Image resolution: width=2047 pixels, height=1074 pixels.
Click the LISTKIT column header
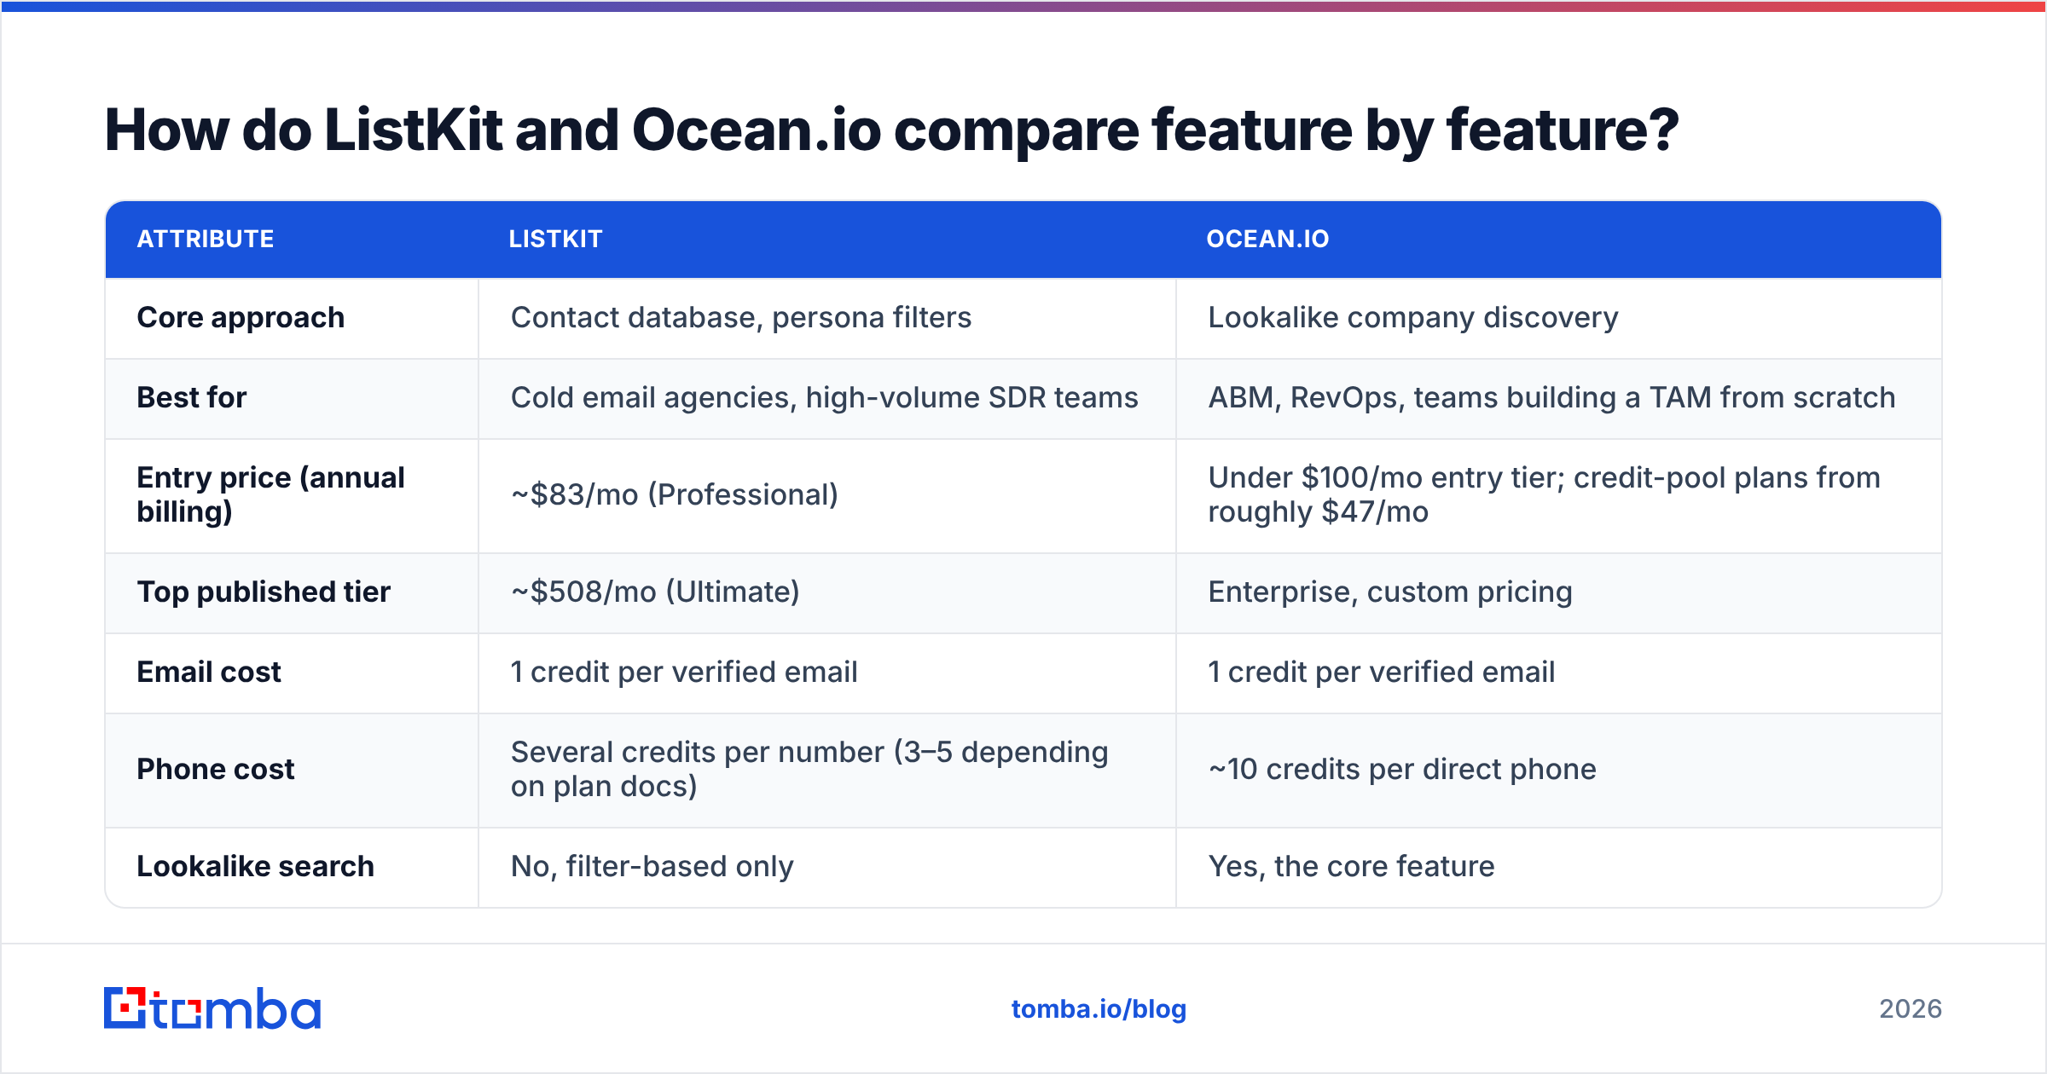coord(555,239)
